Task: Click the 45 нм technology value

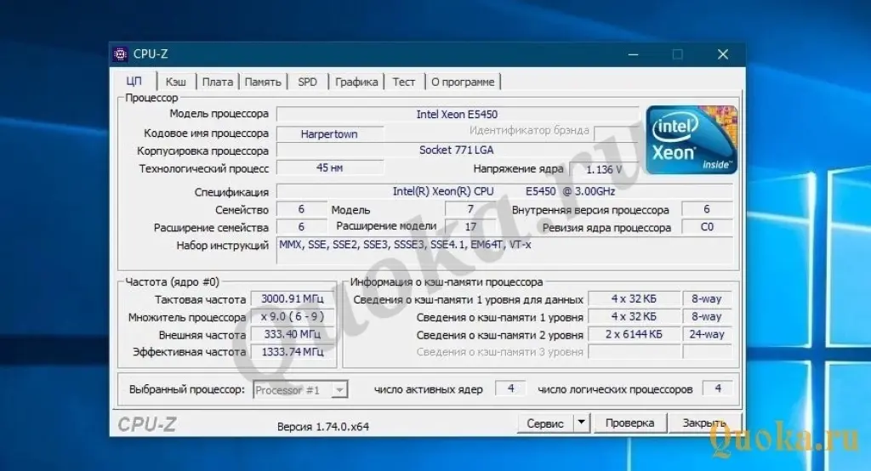Action: pyautogui.click(x=329, y=167)
